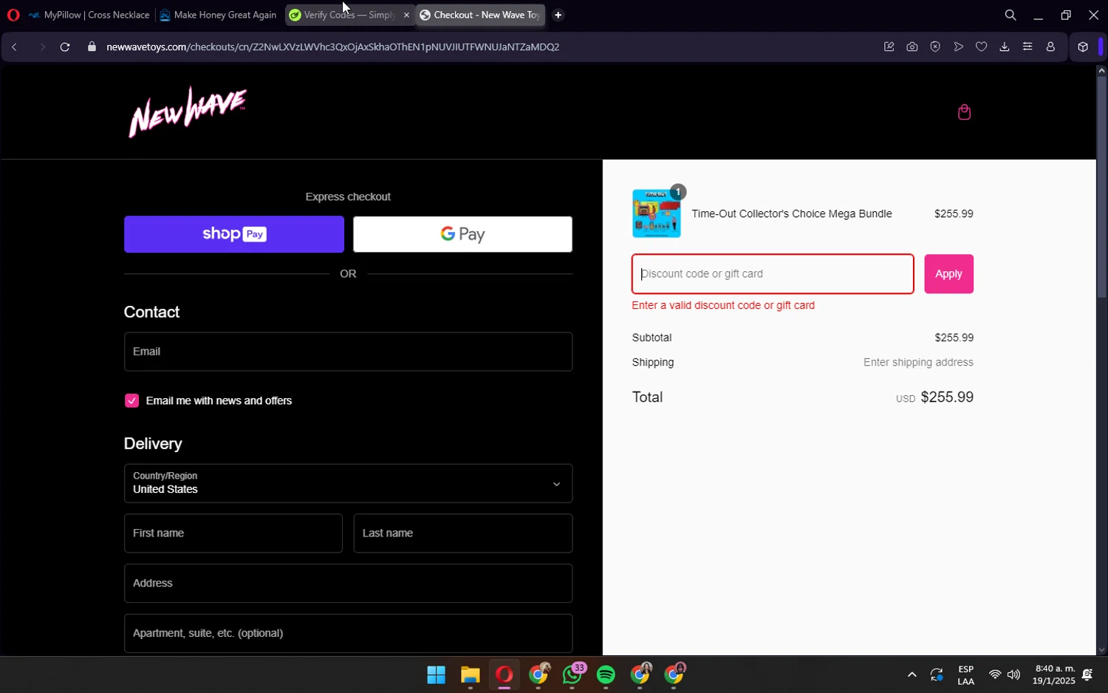Open the clock showing 8:40 a. m.
This screenshot has width=1108, height=693.
coord(1054,675)
